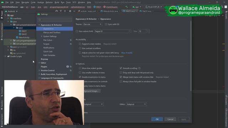Expand the Gradle Scripts tree node
The image size is (228, 128).
click(x=5, y=56)
